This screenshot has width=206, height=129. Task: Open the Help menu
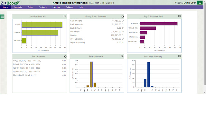pyautogui.click(x=80, y=7)
